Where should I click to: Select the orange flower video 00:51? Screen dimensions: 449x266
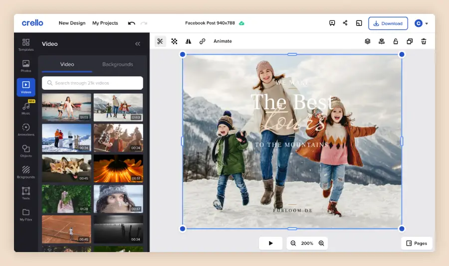pos(118,168)
